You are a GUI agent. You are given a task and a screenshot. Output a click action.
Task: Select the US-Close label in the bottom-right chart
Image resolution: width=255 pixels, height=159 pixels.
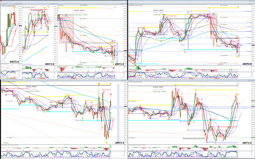(x=158, y=87)
